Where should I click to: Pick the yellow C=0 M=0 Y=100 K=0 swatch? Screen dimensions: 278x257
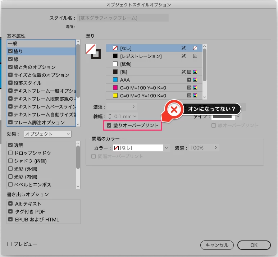[115, 96]
